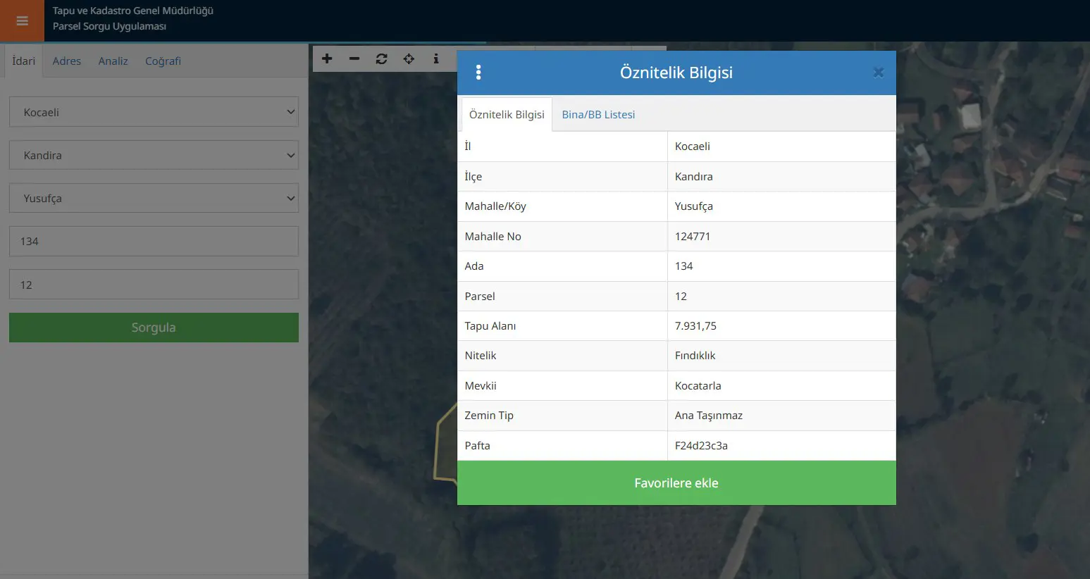Expand the Yusufça neighborhood dropdown
1090x579 pixels.
154,198
